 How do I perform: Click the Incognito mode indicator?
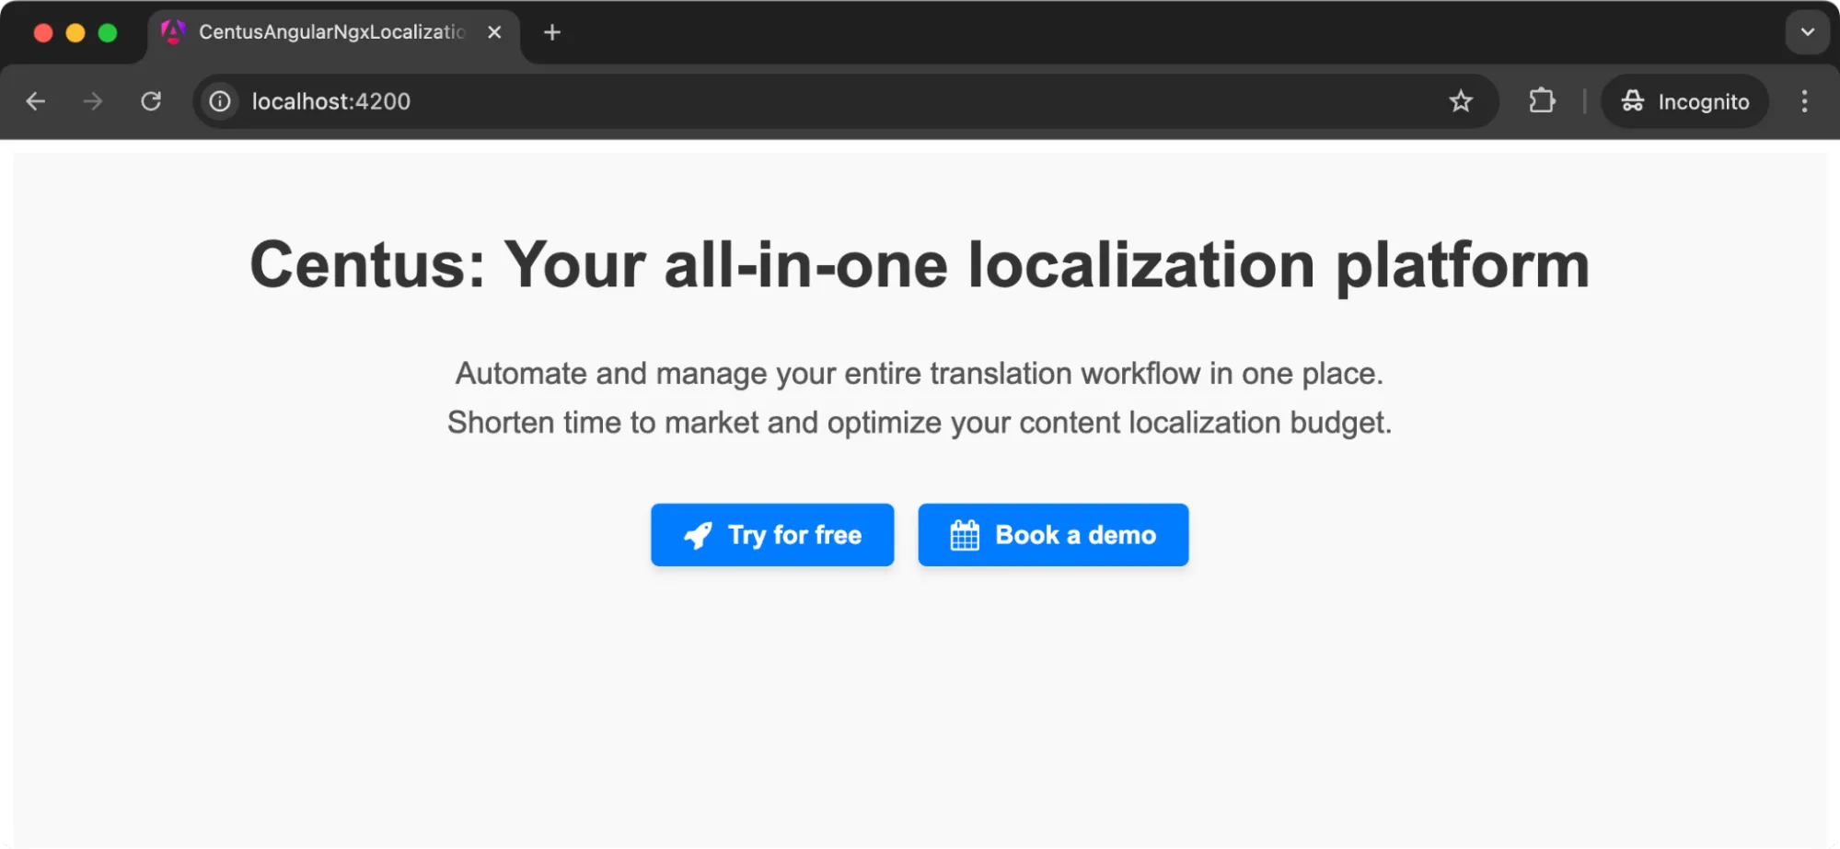1684,101
